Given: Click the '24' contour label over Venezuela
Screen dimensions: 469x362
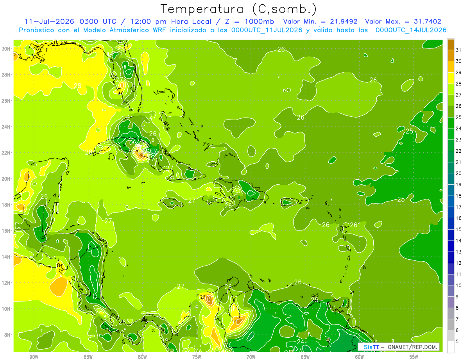Looking at the screenshot, I should [x=301, y=342].
